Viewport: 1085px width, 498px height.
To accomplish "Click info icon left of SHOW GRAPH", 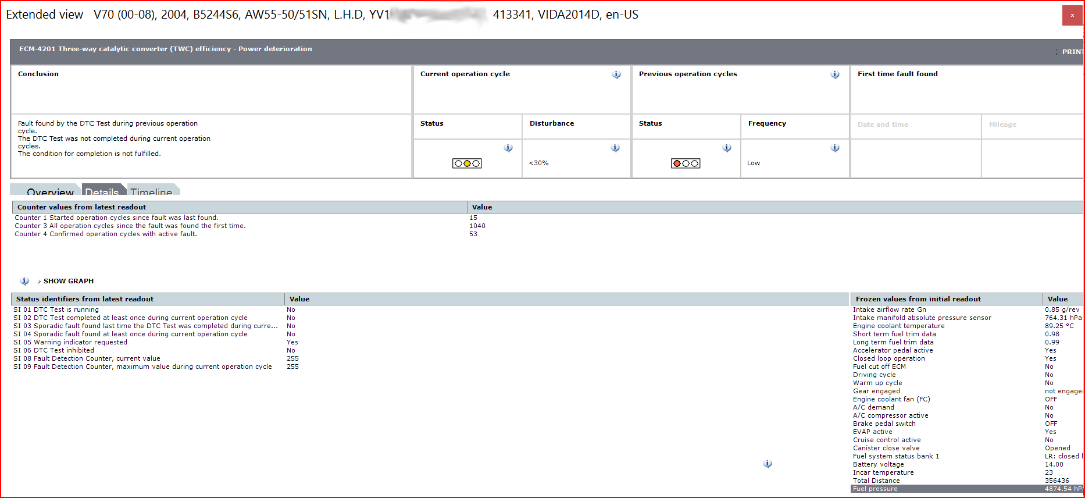I will click(x=24, y=281).
